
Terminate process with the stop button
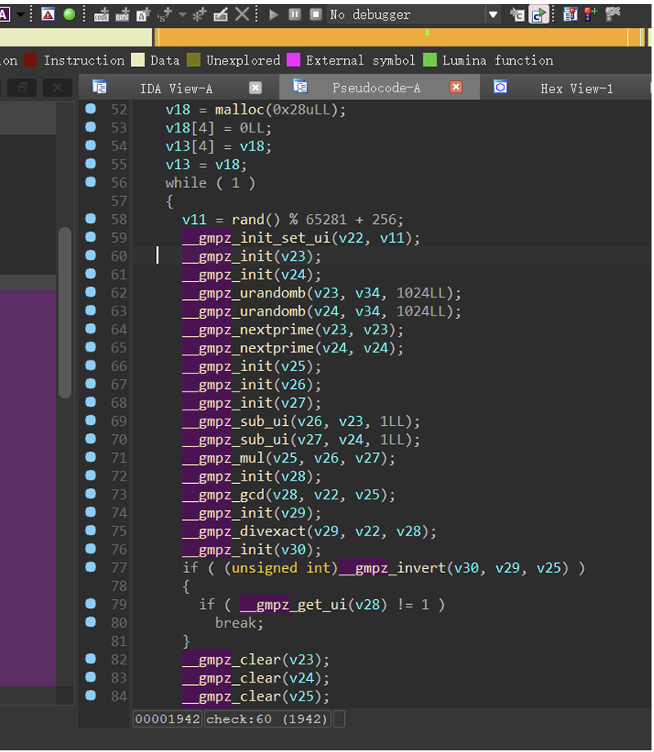click(316, 15)
